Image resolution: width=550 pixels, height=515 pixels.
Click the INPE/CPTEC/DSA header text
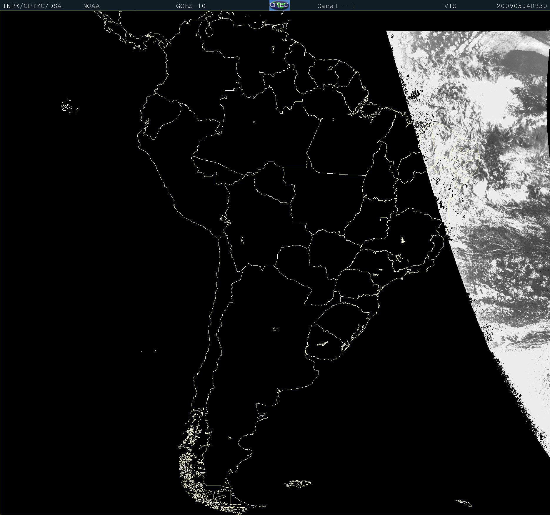32,6
